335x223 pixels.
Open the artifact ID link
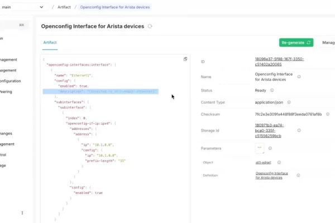click(x=279, y=62)
